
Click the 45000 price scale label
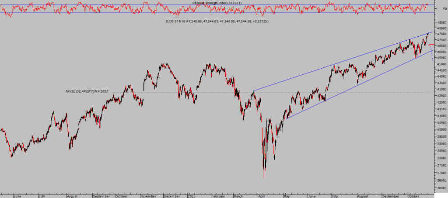coord(441,64)
